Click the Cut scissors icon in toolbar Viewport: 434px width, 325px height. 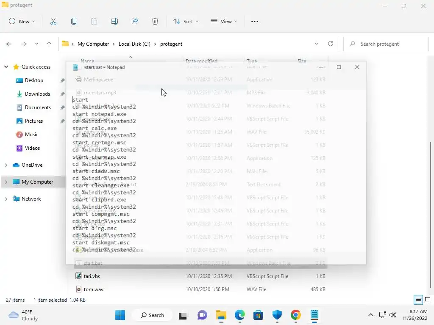pyautogui.click(x=53, y=21)
